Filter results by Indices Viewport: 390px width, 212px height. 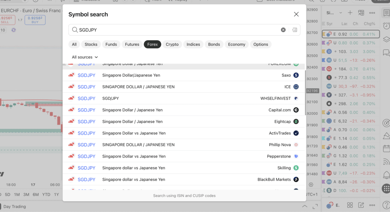[193, 44]
